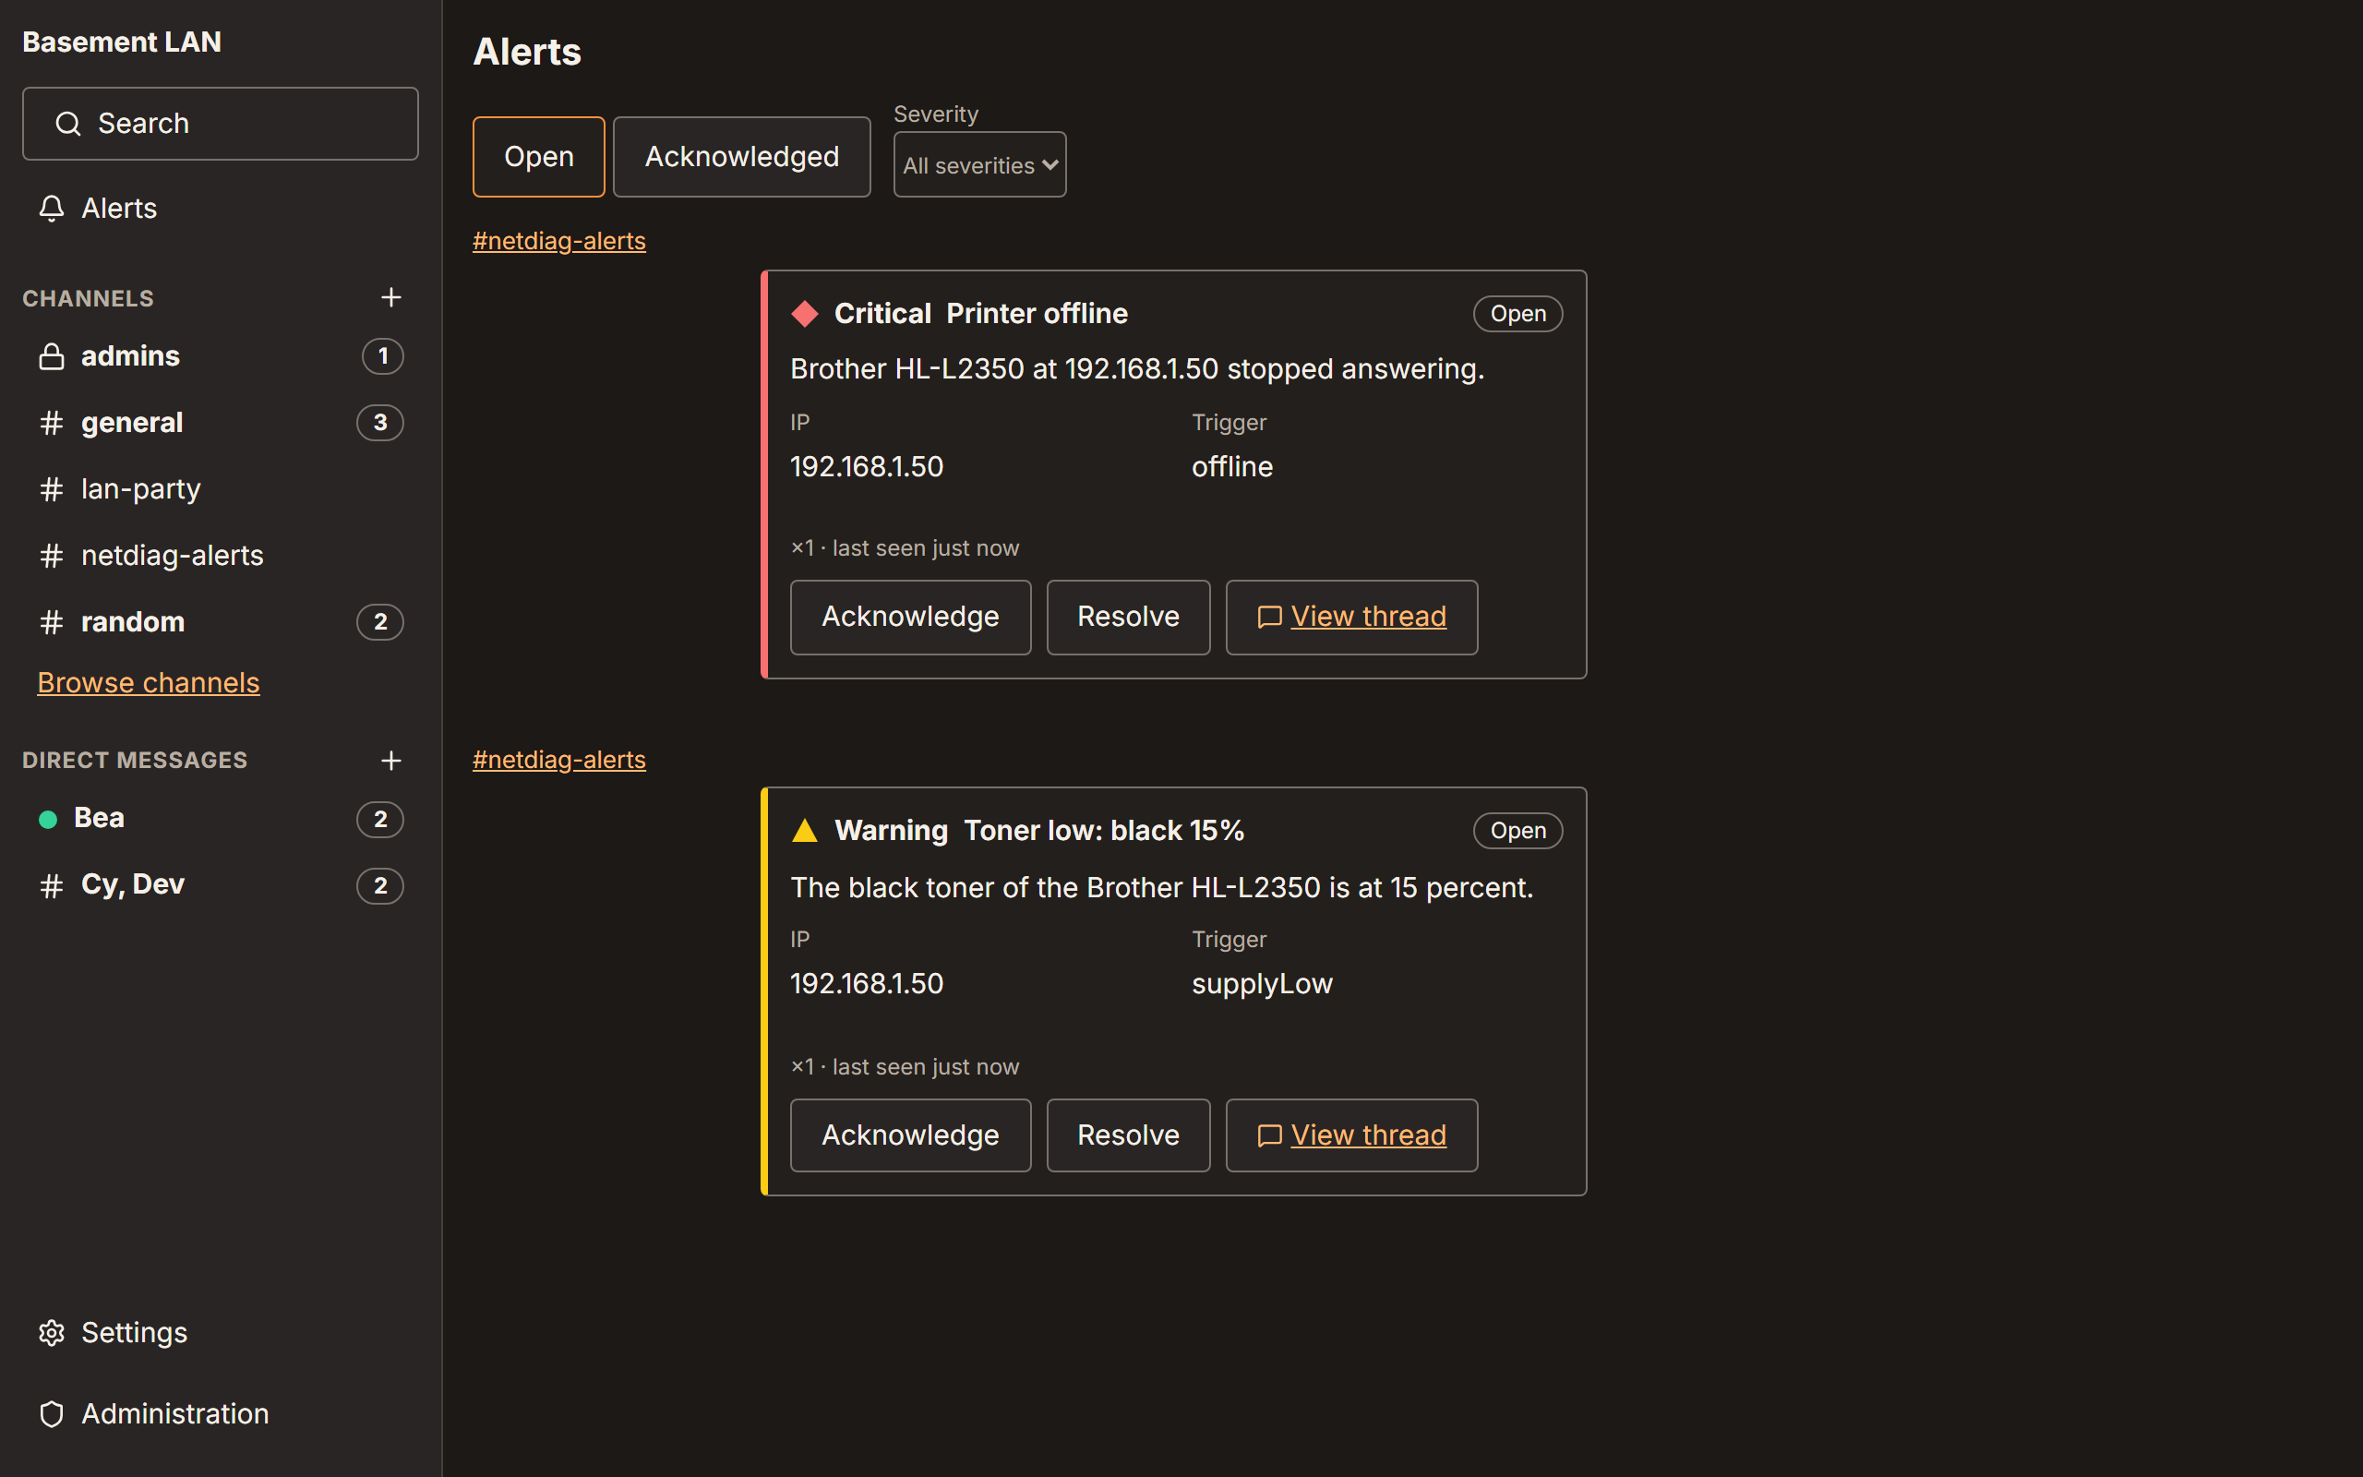The image size is (2363, 1477).
Task: View thread for Printer offline alert
Action: pos(1351,617)
